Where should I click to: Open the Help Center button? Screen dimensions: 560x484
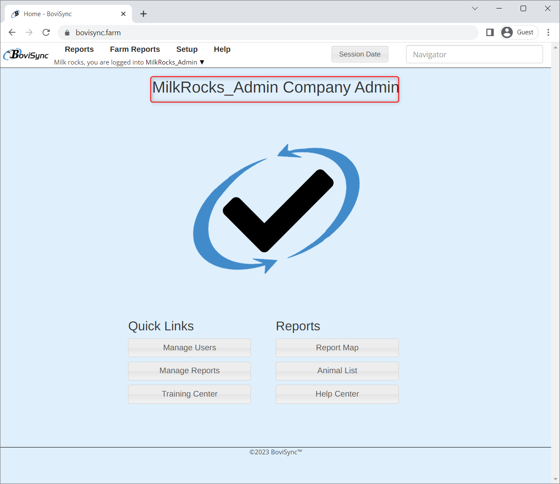337,394
